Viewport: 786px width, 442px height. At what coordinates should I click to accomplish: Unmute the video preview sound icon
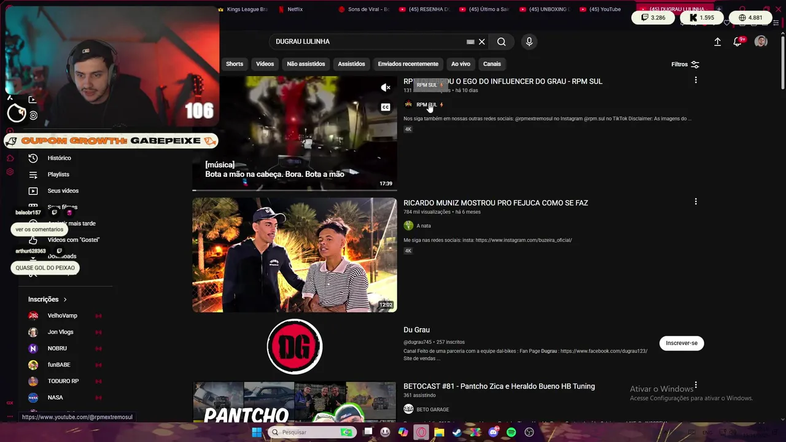click(x=386, y=88)
